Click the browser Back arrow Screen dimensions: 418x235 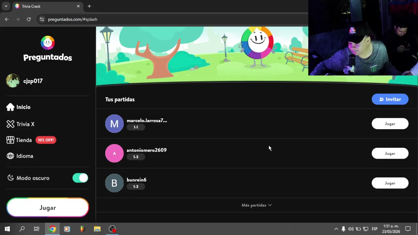7,19
